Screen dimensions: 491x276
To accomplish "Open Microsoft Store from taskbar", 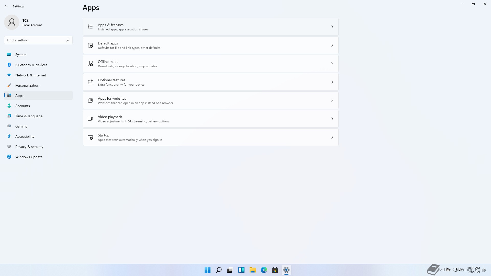I will pyautogui.click(x=275, y=270).
